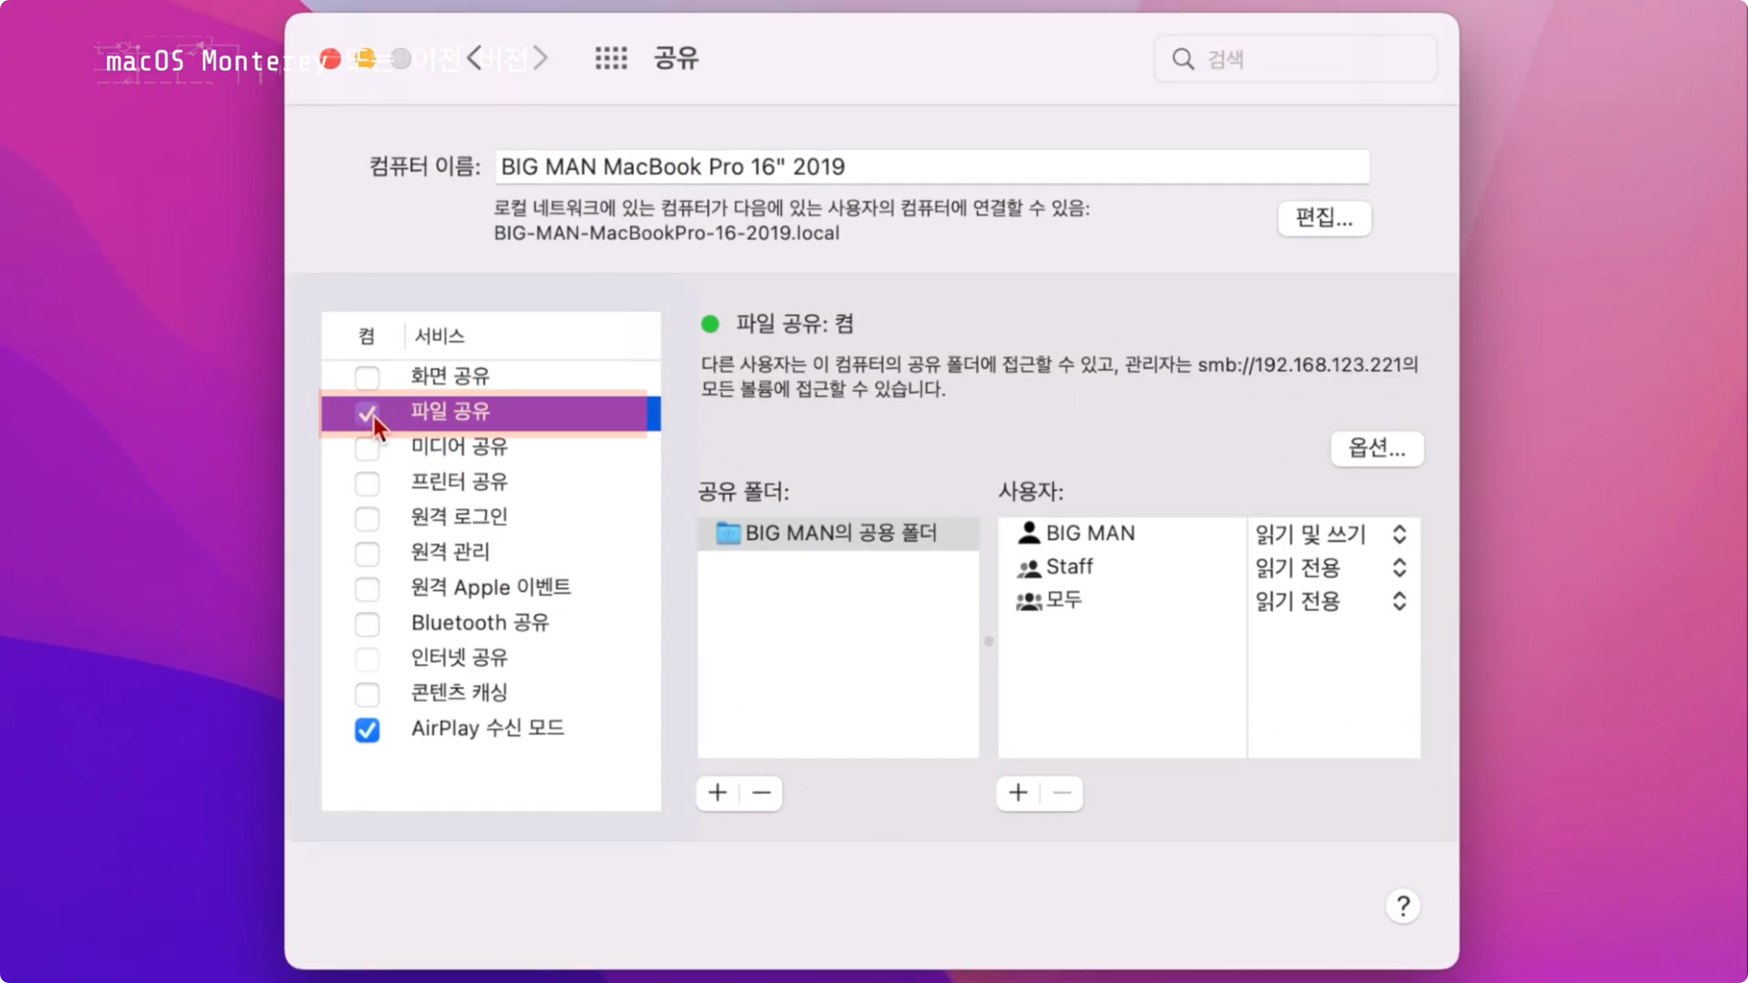Click the computer name text field

[931, 167]
